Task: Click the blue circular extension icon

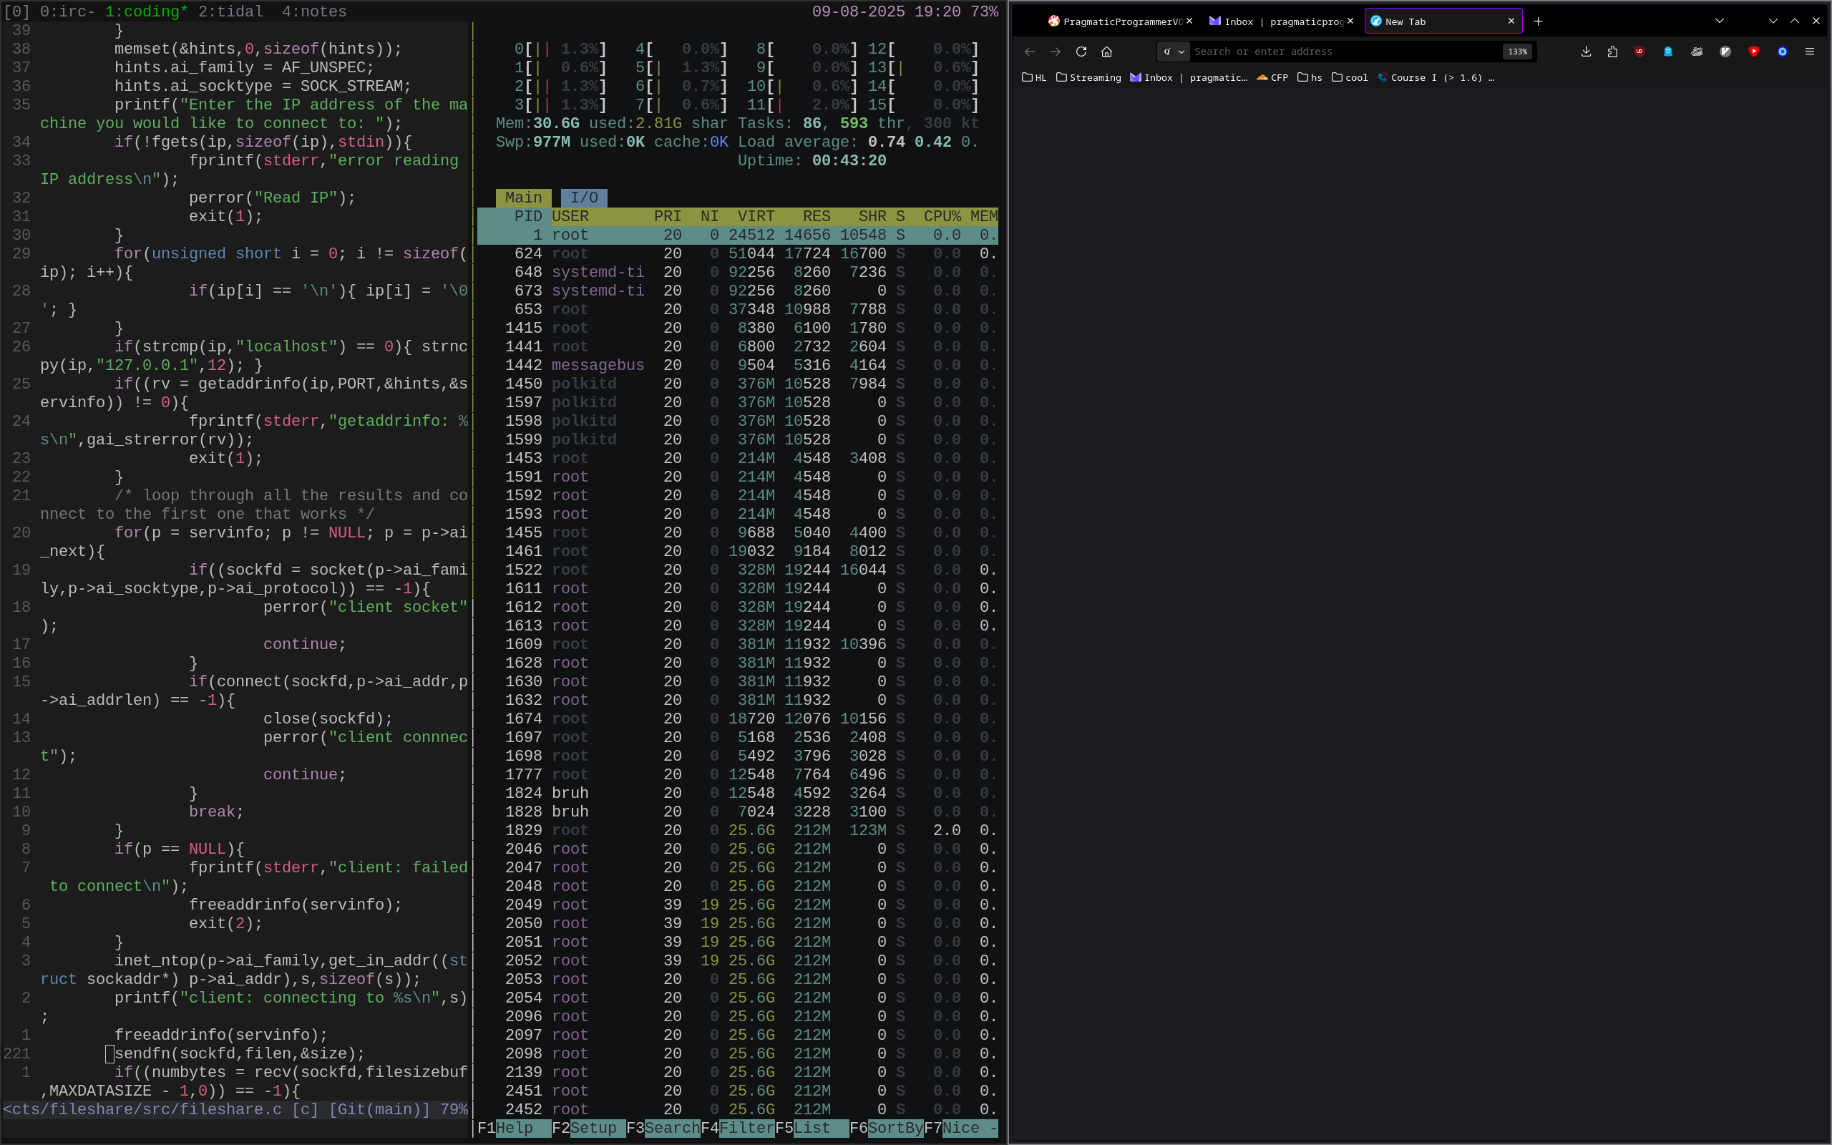Action: [x=1782, y=52]
